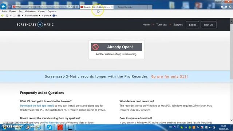Expand the address bar search dropdown arrow
The image size is (233, 131).
[71, 7]
